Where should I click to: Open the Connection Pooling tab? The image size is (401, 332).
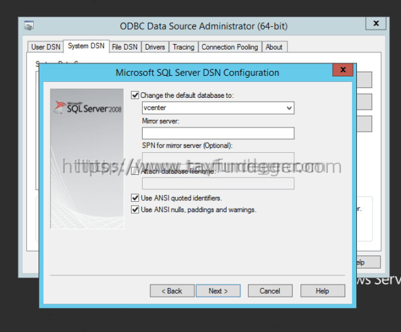[x=230, y=47]
